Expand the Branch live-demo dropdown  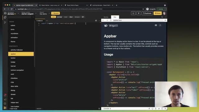point(49,13)
